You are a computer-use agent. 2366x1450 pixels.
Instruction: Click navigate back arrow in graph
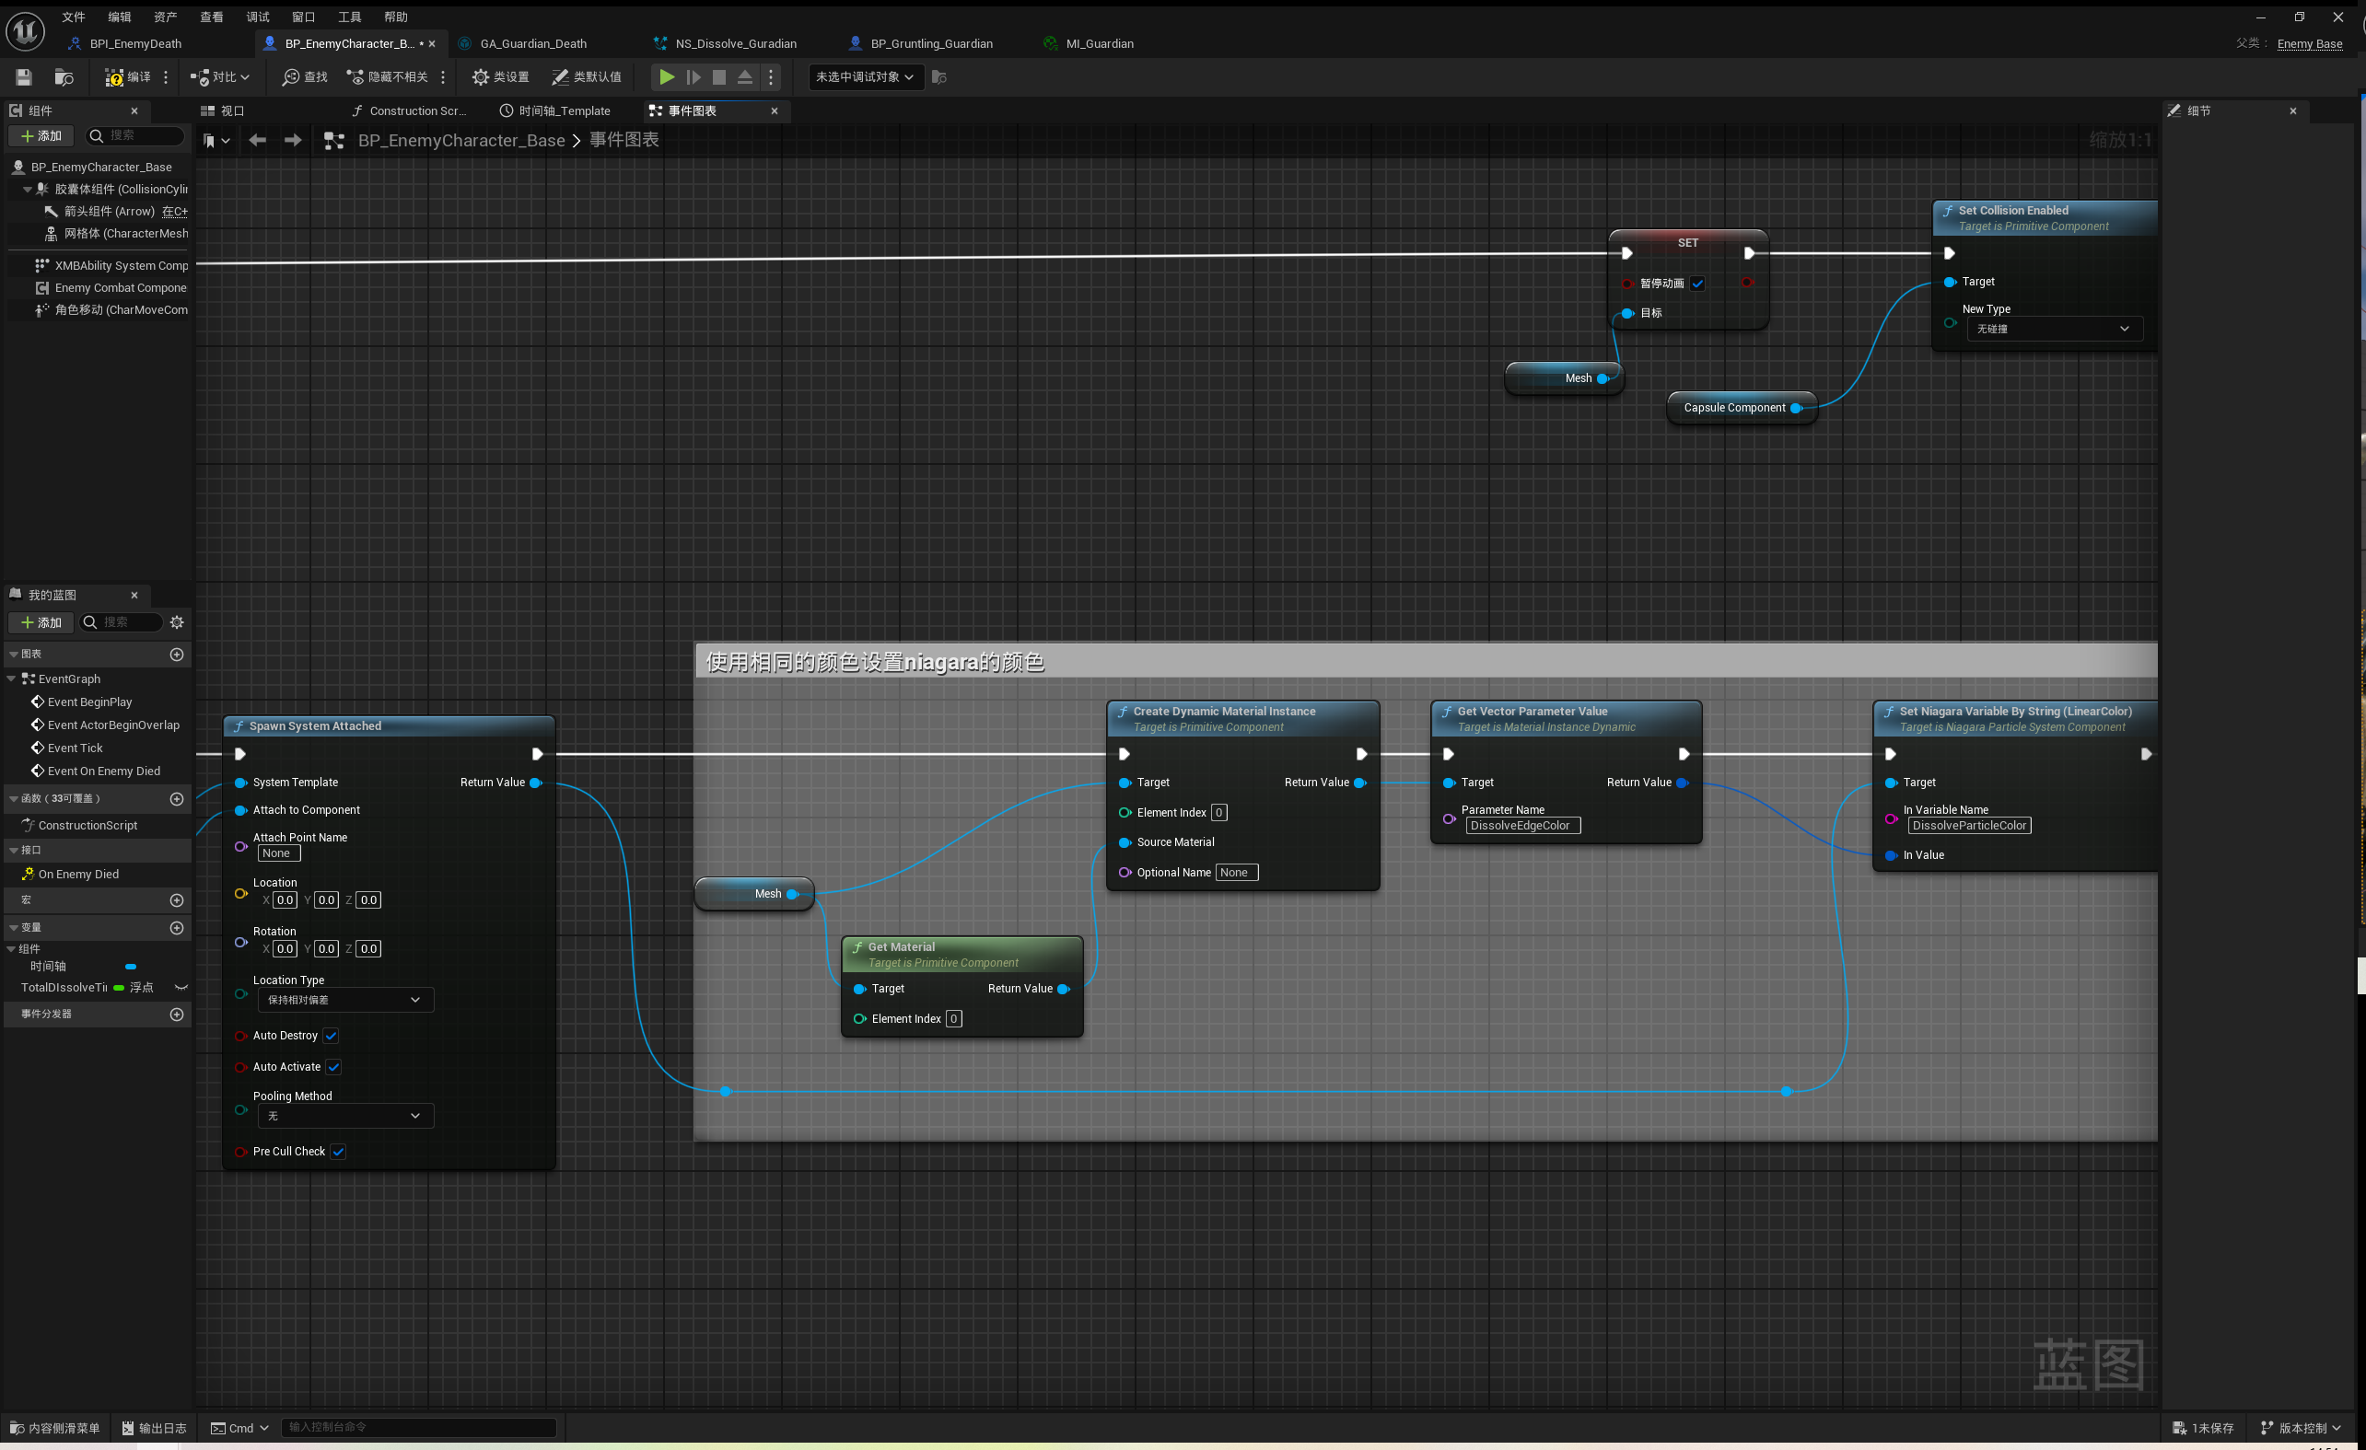(256, 140)
